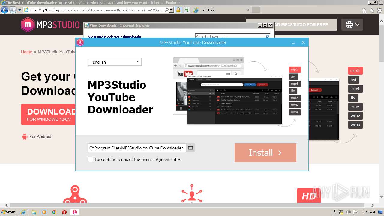Viewport: 384px width, 216px height.
Task: Click the Android robot icon
Action: coord(25,137)
